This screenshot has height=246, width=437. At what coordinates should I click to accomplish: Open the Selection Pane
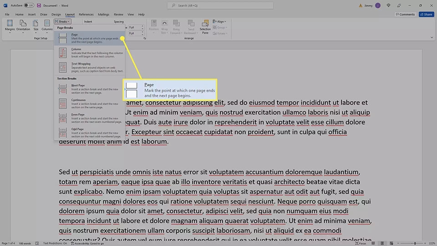point(205,27)
